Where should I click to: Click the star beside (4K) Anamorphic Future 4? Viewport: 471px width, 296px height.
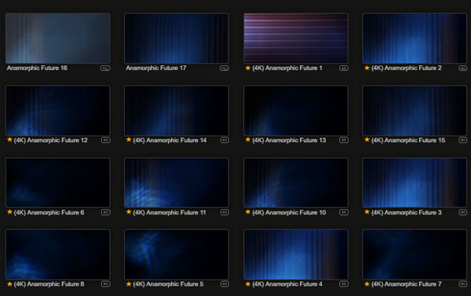(x=248, y=283)
